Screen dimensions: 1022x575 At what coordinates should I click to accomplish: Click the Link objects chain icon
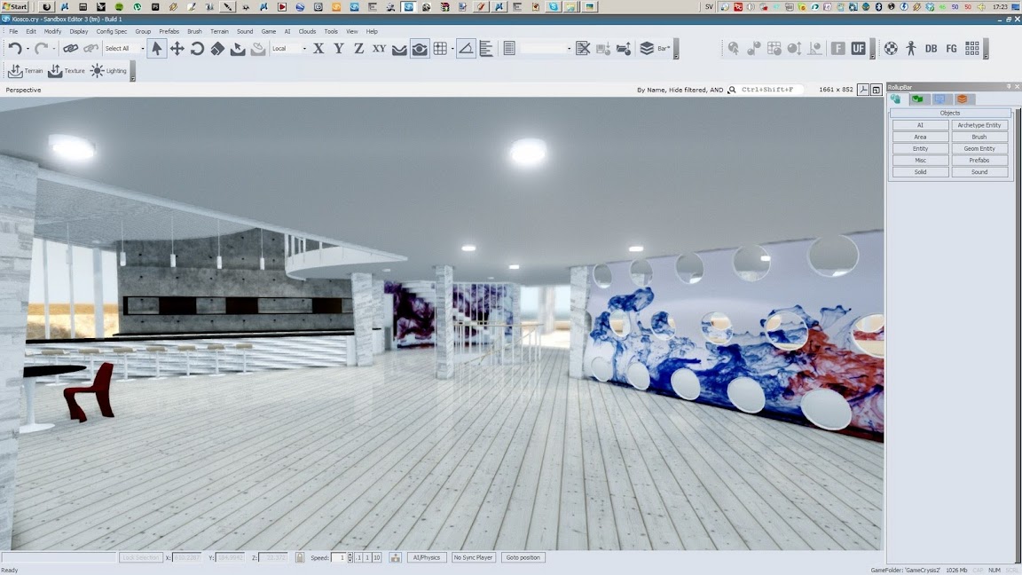[70, 48]
